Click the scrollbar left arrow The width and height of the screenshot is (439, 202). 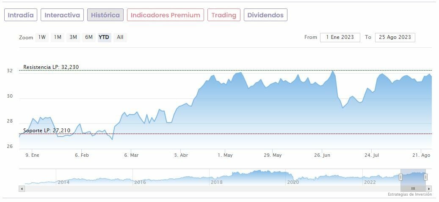pos(22,188)
